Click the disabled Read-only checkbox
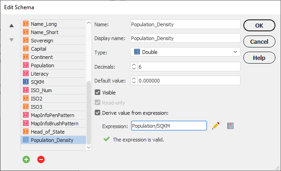This screenshot has height=171, width=281. [97, 103]
